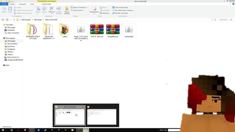This screenshot has width=235, height=132.
Task: Close the skins minecraft preview thumbnail
Action: coord(84,107)
